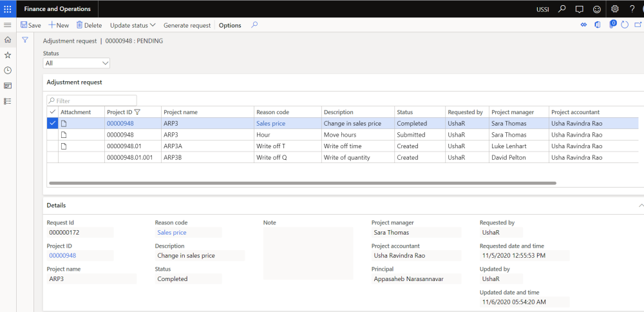
Task: Toggle the select-all checkbox in grid header
Action: [x=52, y=112]
